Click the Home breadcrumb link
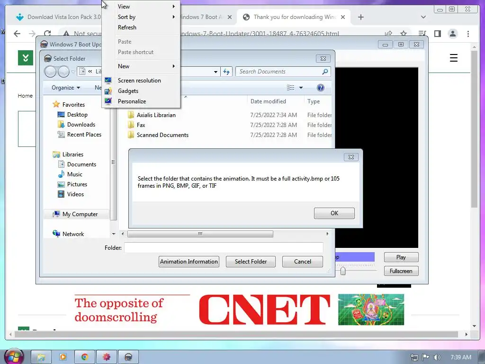 point(25,96)
